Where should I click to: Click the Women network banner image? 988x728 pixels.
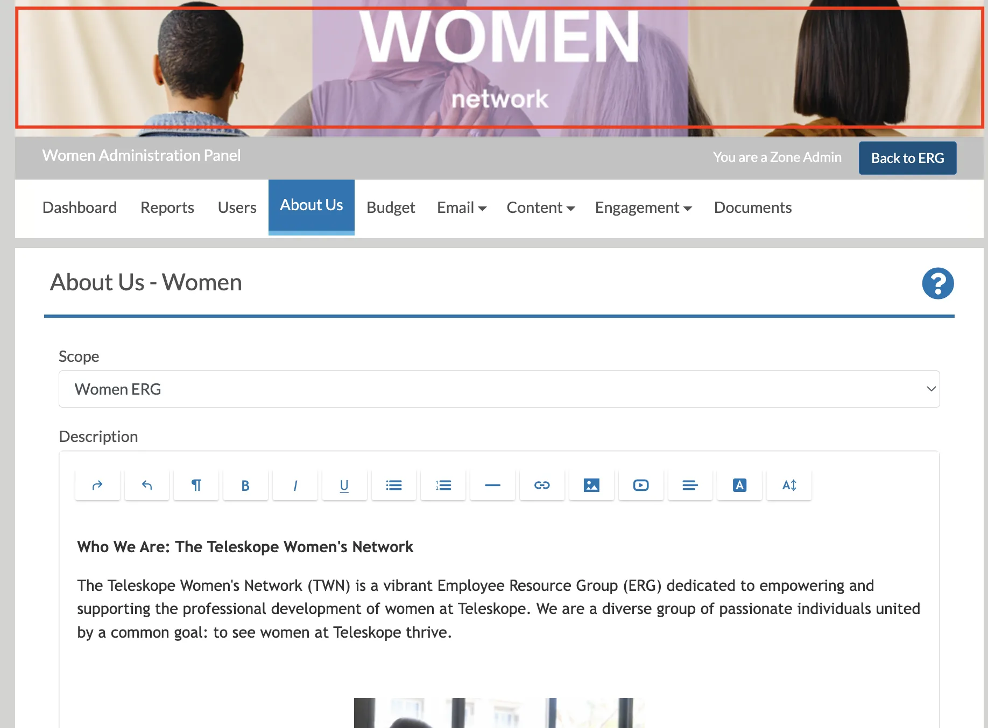499,68
